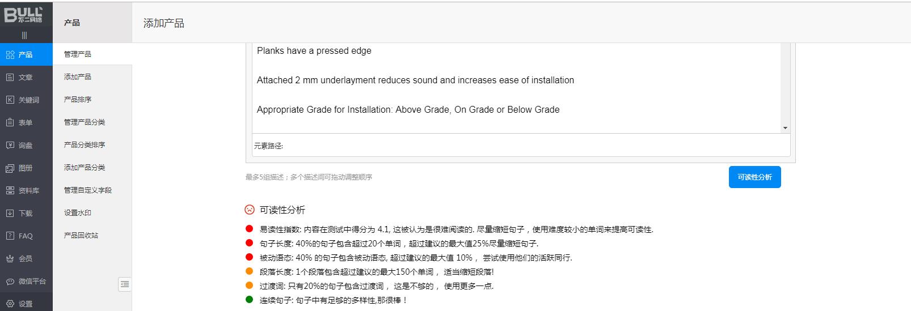Screen dimensions: 911x311
Task: Click the 产品 grid icon in sidebar
Action: 10,55
